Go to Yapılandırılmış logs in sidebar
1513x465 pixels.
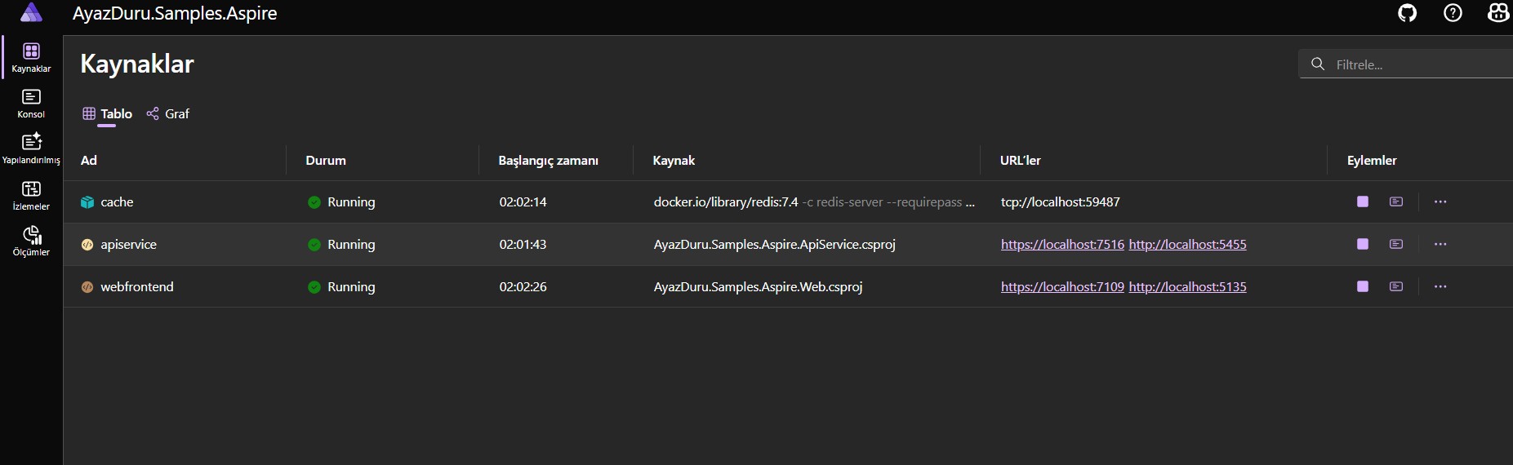tap(31, 149)
